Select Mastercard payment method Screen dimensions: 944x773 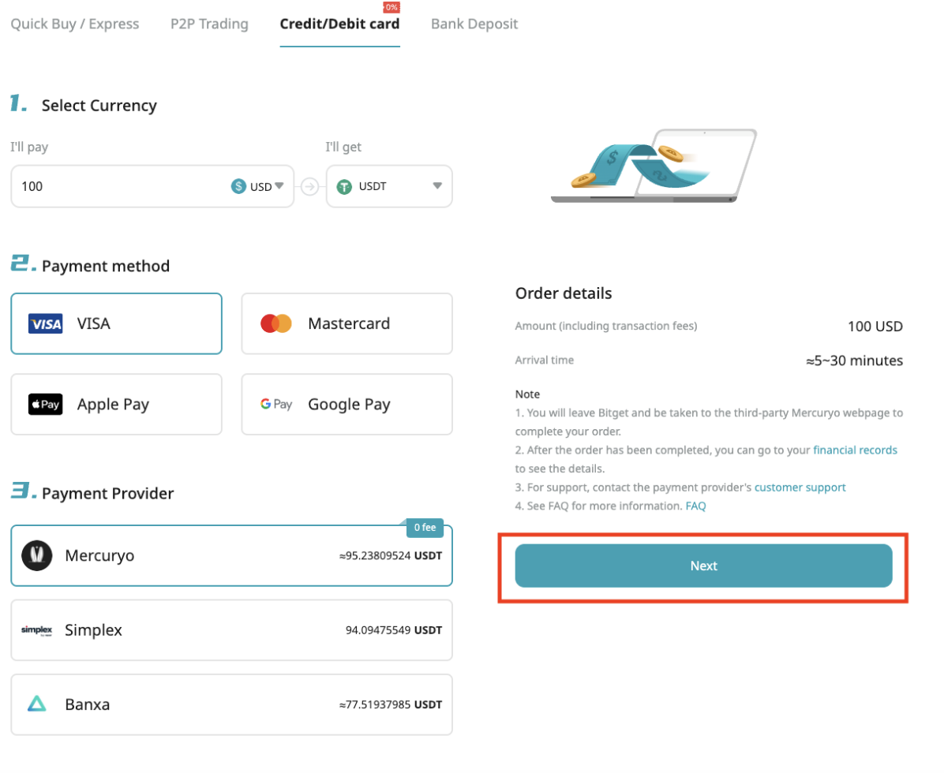coord(347,323)
